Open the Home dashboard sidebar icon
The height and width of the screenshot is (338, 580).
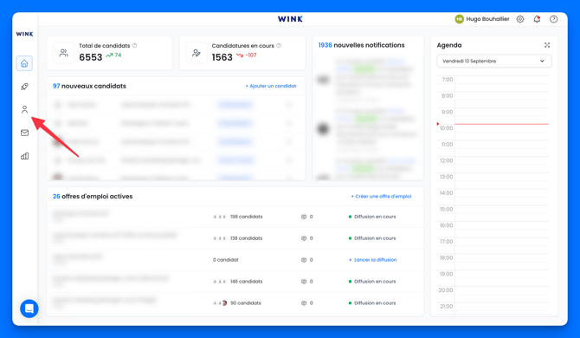[24, 63]
